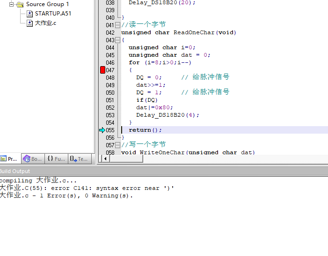The height and width of the screenshot is (256, 328).
Task: Click the Build Output panel title
Action: pos(15,171)
